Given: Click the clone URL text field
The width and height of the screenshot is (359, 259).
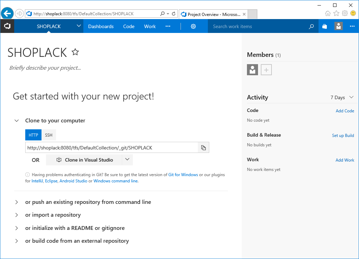Looking at the screenshot, I should (111, 148).
